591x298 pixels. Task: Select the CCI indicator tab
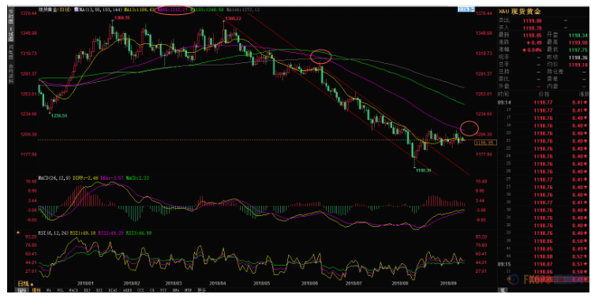(140, 290)
